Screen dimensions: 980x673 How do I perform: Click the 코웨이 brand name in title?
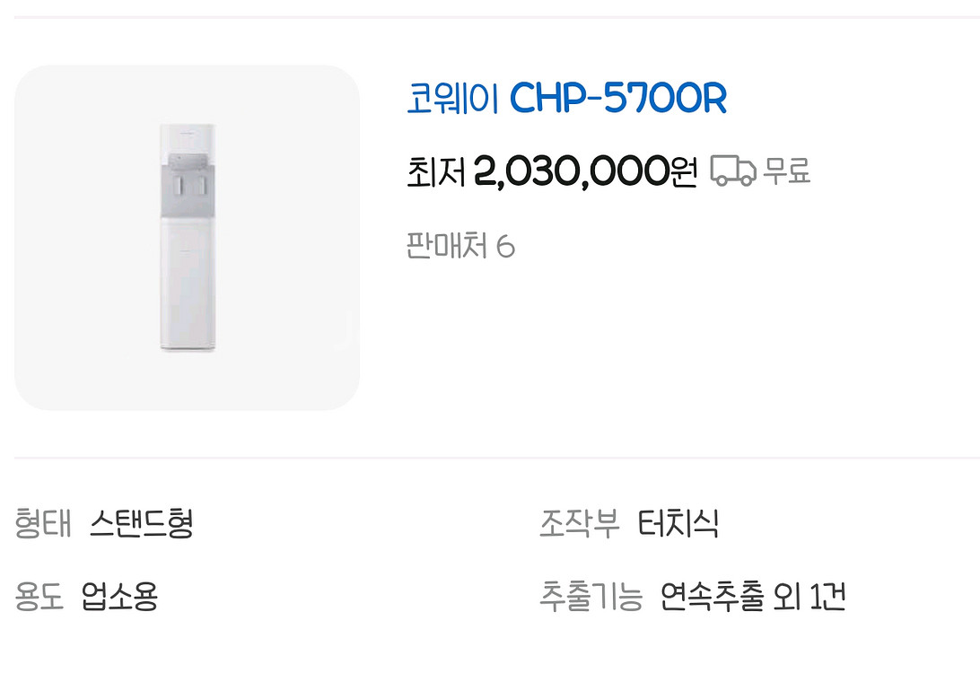pyautogui.click(x=452, y=99)
